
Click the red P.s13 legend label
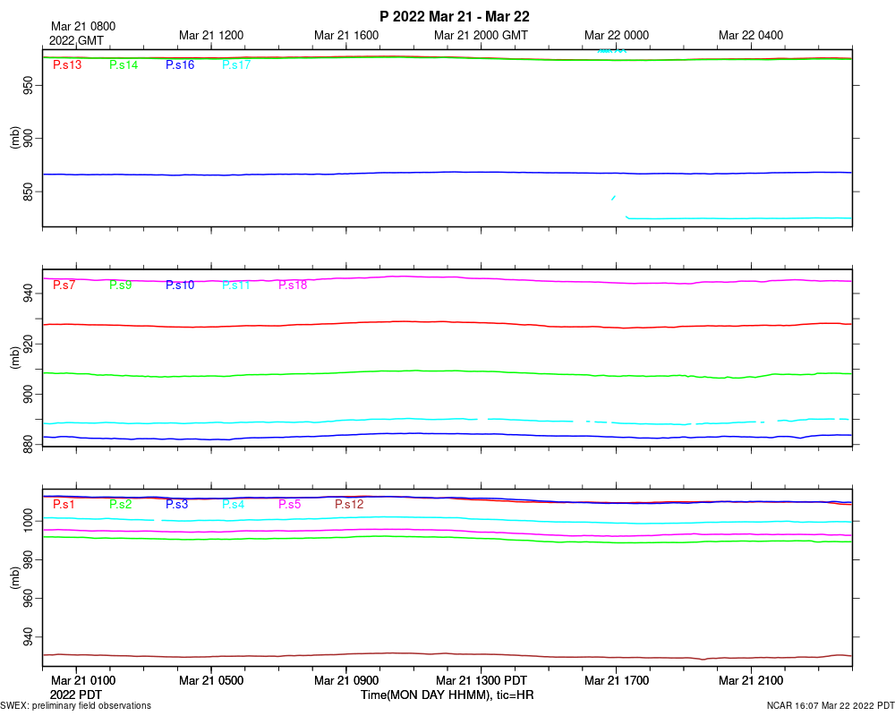[67, 65]
